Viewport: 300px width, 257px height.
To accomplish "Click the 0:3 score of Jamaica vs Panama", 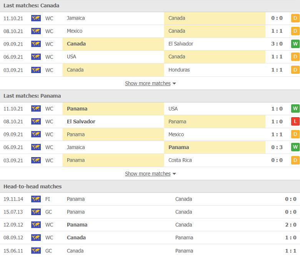I will pyautogui.click(x=277, y=147).
